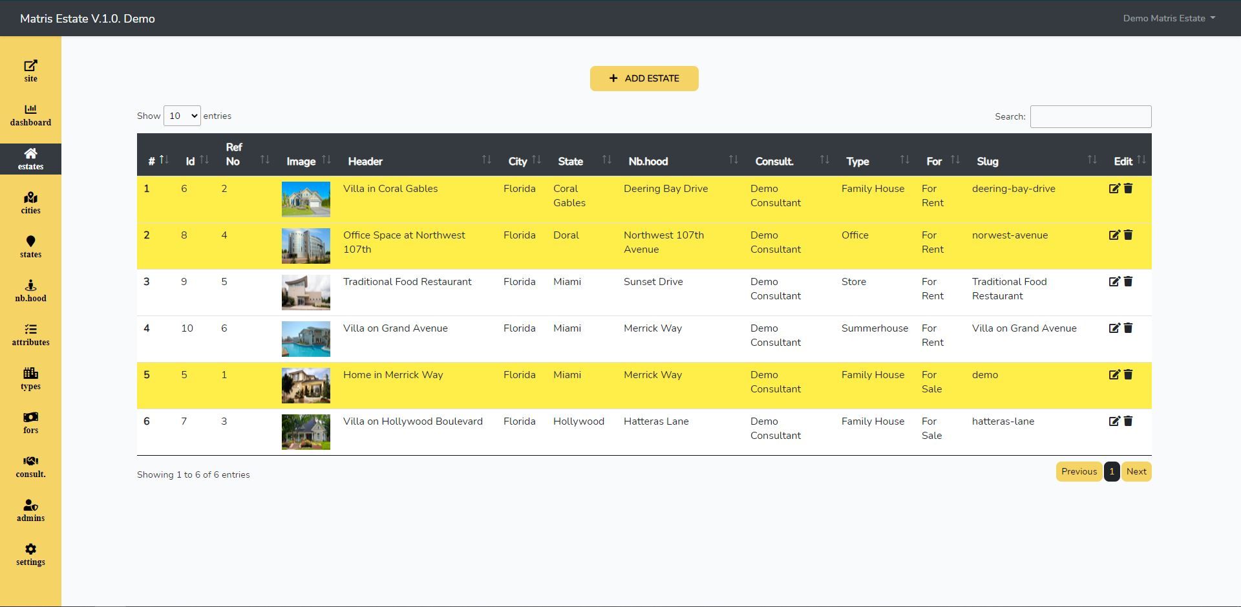Expand the Demo Matris Estate user menu
This screenshot has width=1241, height=607.
click(x=1169, y=18)
